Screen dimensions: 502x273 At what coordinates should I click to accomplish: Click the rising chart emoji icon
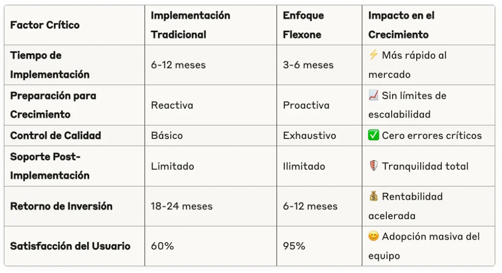(373, 95)
